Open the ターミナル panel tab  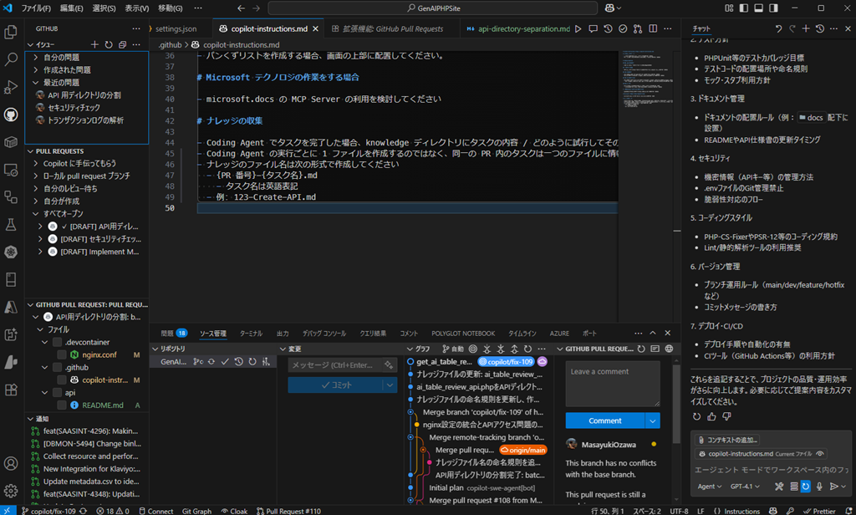click(x=251, y=333)
